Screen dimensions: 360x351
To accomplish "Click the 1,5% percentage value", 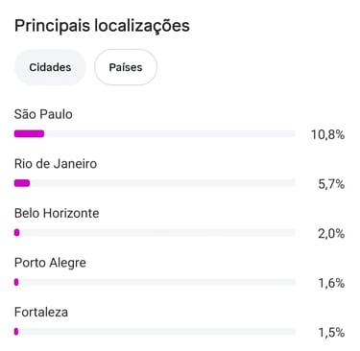I will (331, 333).
